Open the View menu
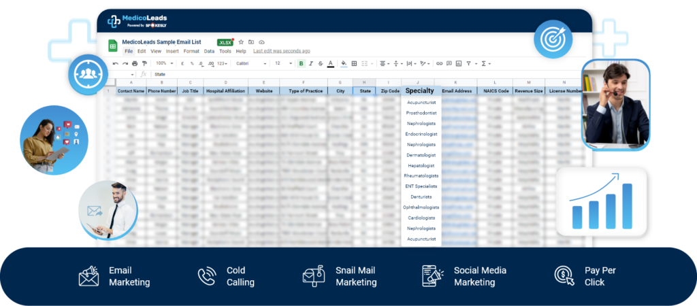 click(x=156, y=51)
